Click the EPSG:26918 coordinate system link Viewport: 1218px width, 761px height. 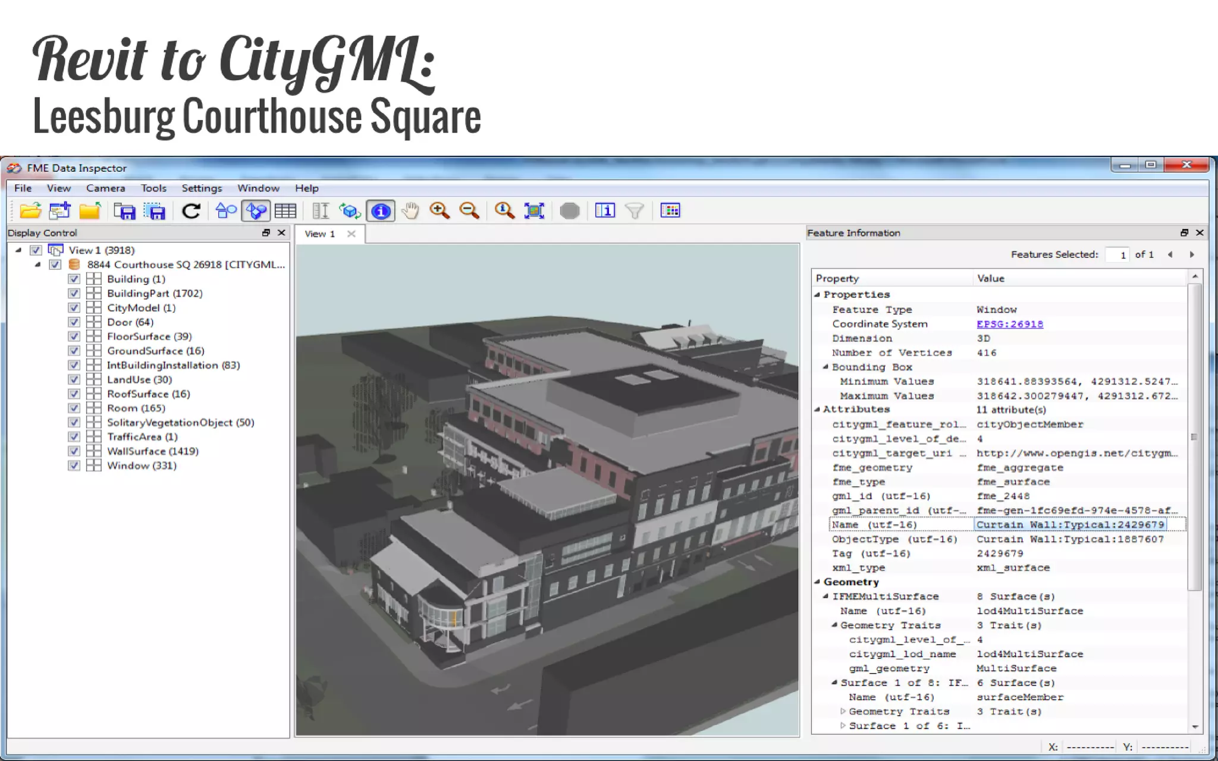(1009, 324)
